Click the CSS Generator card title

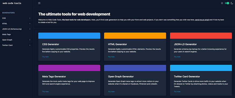[51, 44]
